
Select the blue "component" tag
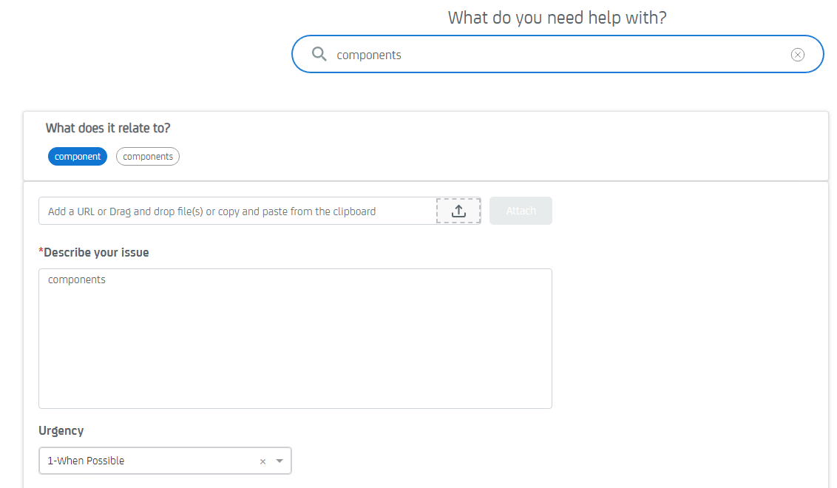78,157
